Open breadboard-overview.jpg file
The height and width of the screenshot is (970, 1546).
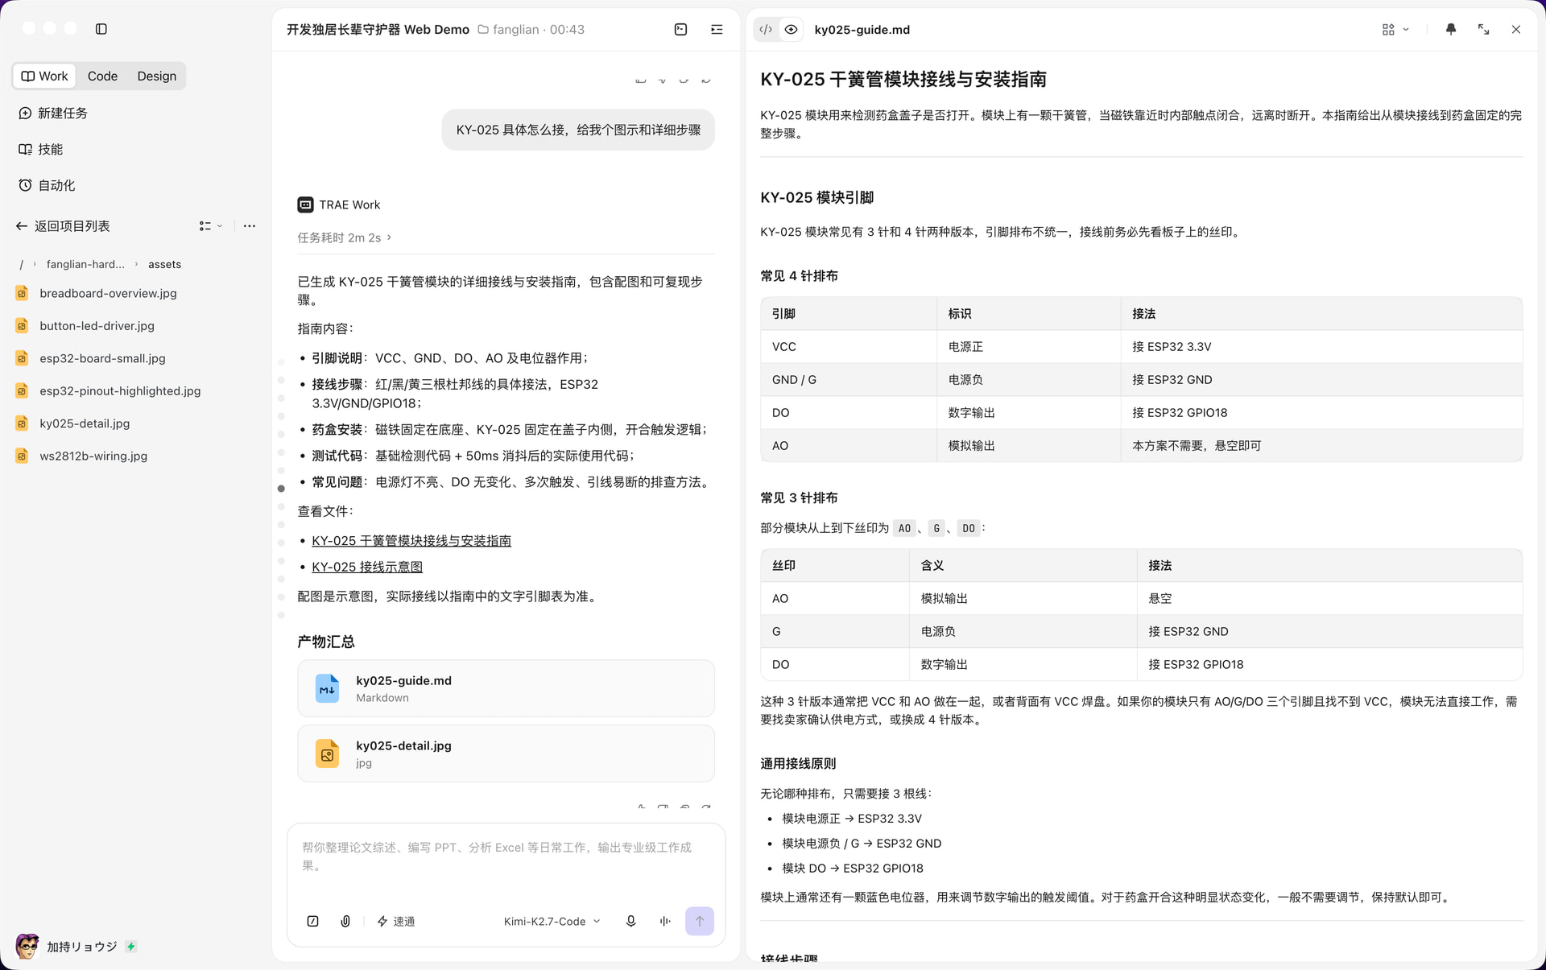(x=108, y=294)
